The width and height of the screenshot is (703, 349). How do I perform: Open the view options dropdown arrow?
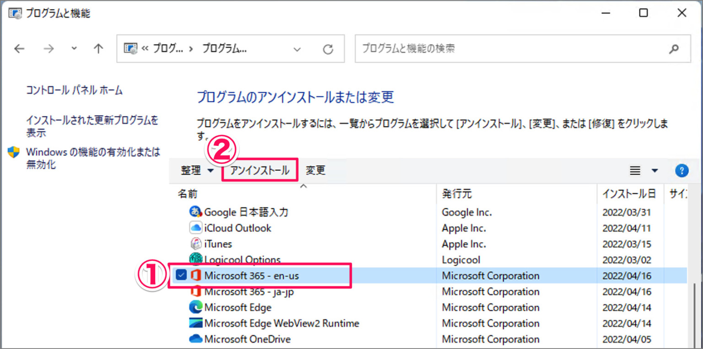coord(654,170)
